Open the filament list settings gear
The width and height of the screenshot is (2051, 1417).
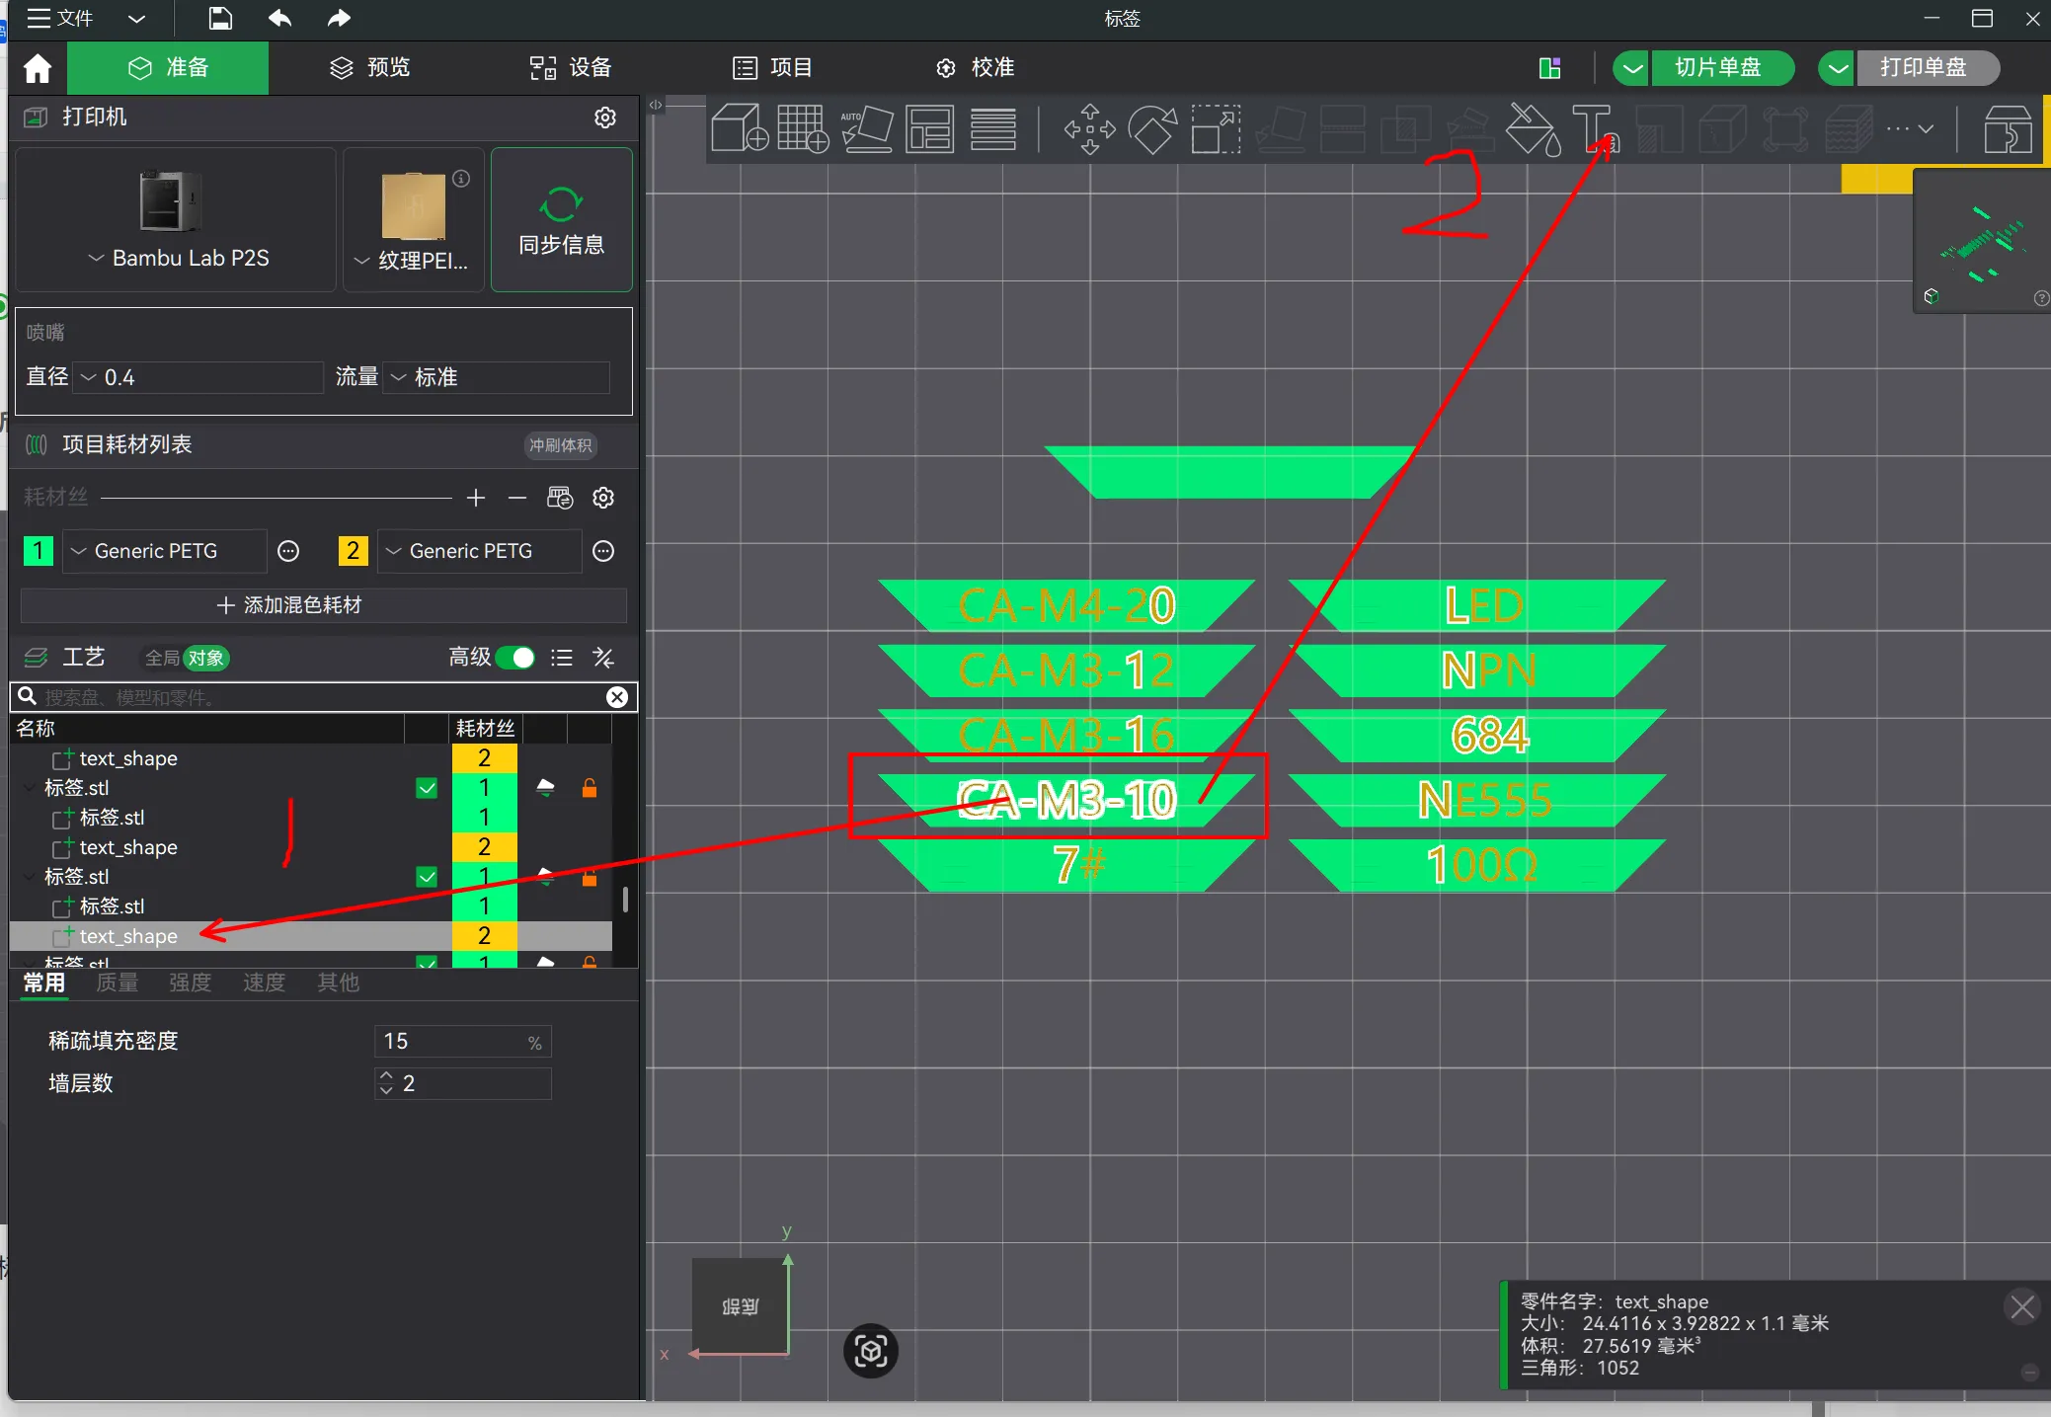coord(603,498)
